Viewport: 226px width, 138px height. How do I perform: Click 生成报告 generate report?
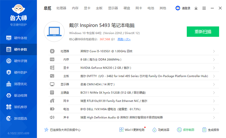coord(211,130)
